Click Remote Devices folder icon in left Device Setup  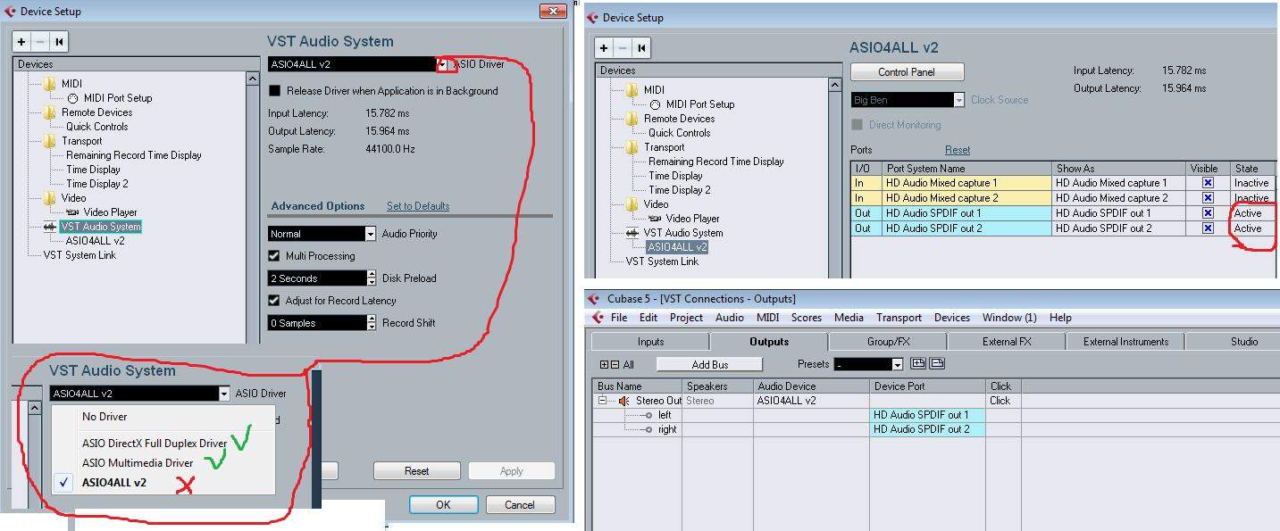pos(49,112)
